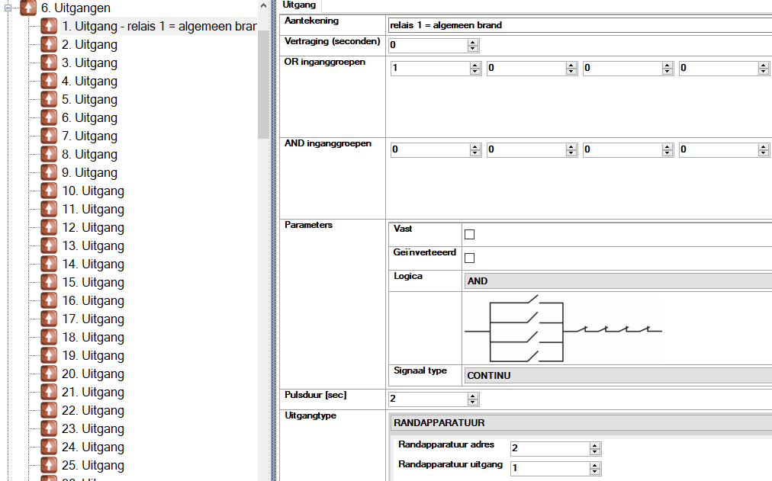Click the icon of 12. Uitgang
The image size is (772, 481).
(x=49, y=226)
